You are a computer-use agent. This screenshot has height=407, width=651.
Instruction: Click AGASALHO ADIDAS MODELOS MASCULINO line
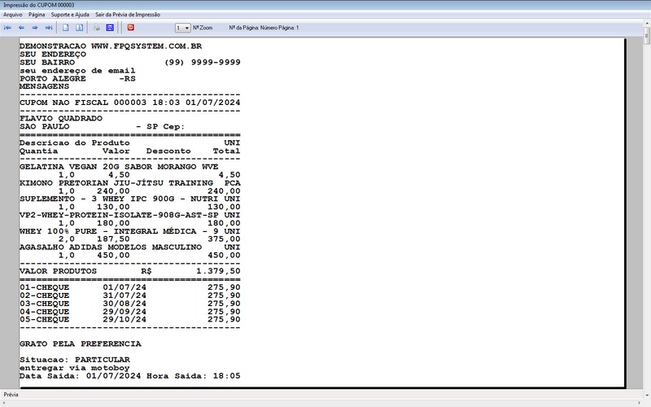click(129, 247)
